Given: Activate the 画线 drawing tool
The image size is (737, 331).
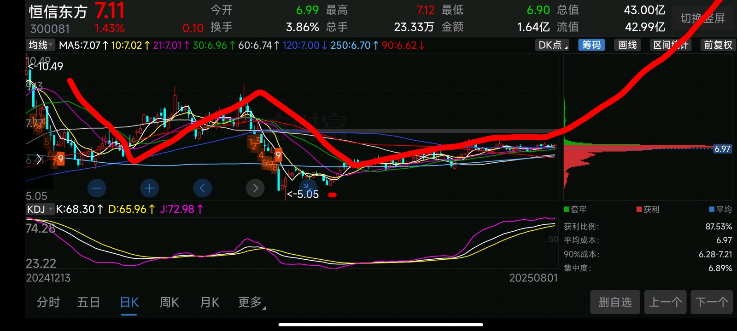Looking at the screenshot, I should [627, 45].
